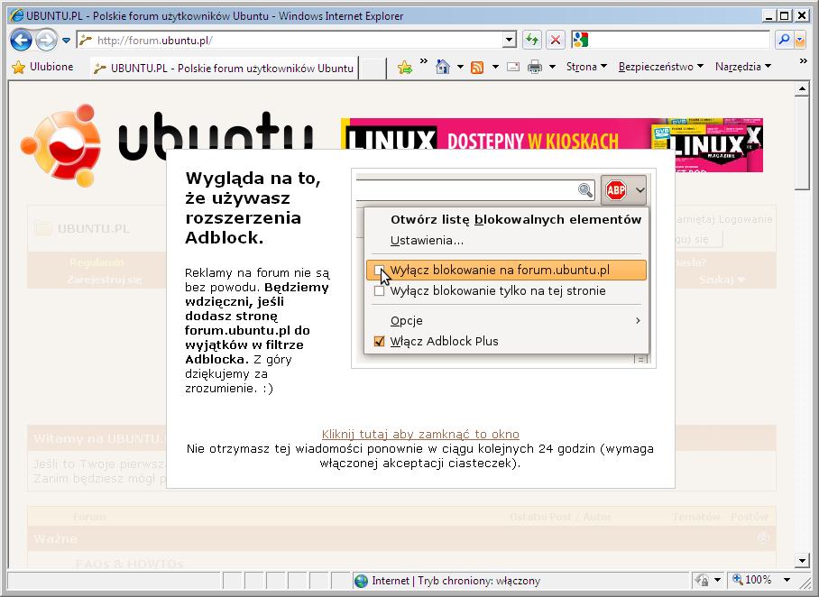Go back with the Back arrow button
This screenshot has height=597, width=819.
pyautogui.click(x=21, y=41)
